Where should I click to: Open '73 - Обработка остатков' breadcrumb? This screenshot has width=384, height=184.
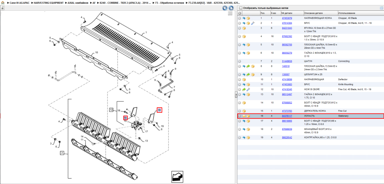tap(169, 3)
